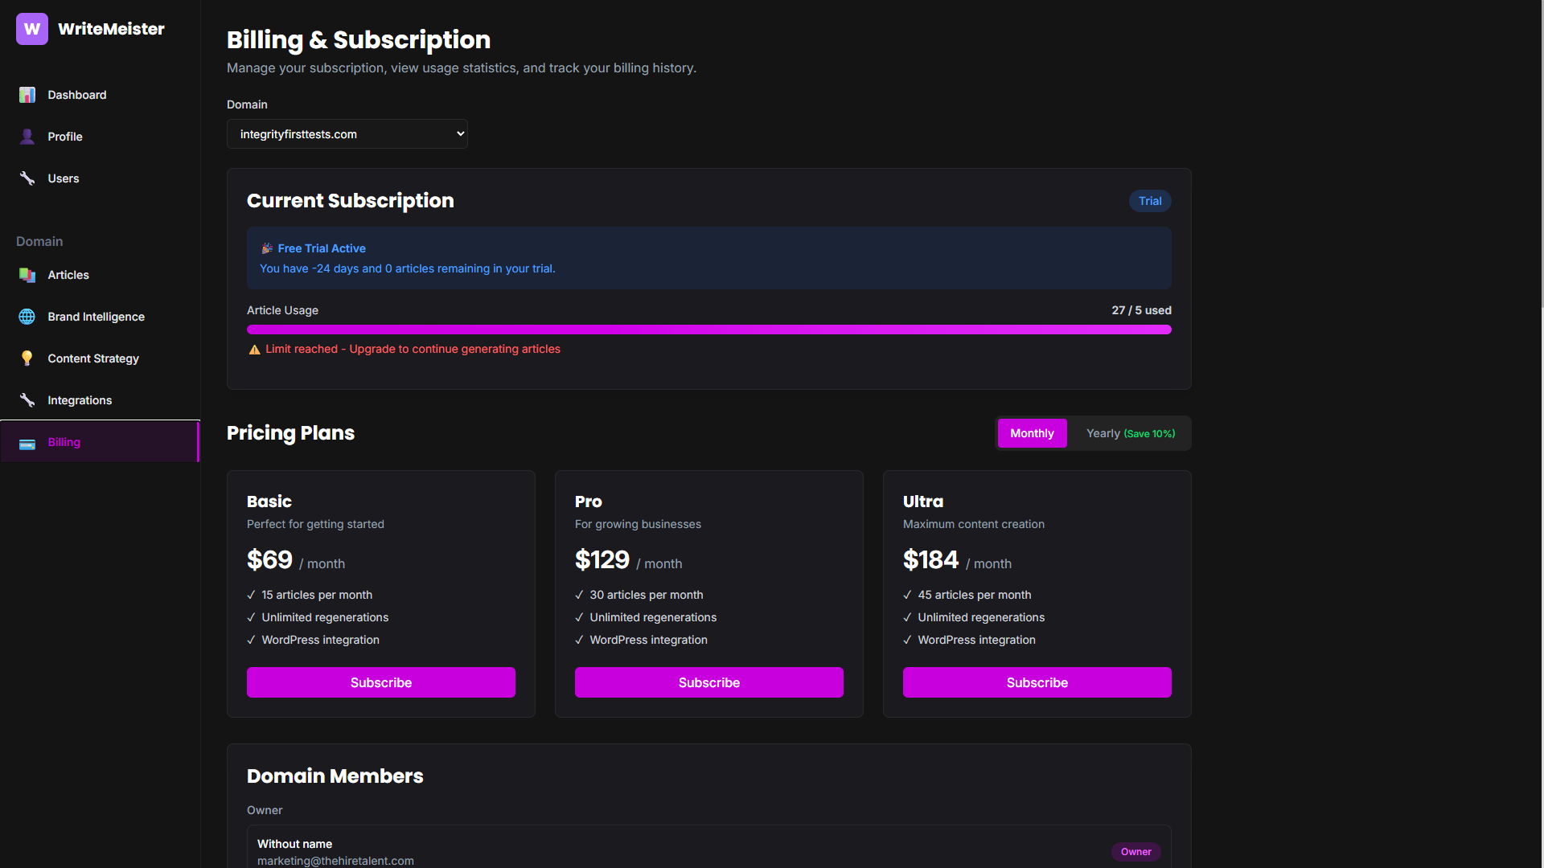Screen dimensions: 1544x868
Task: Open the Content Strategy menu item
Action: (93, 358)
